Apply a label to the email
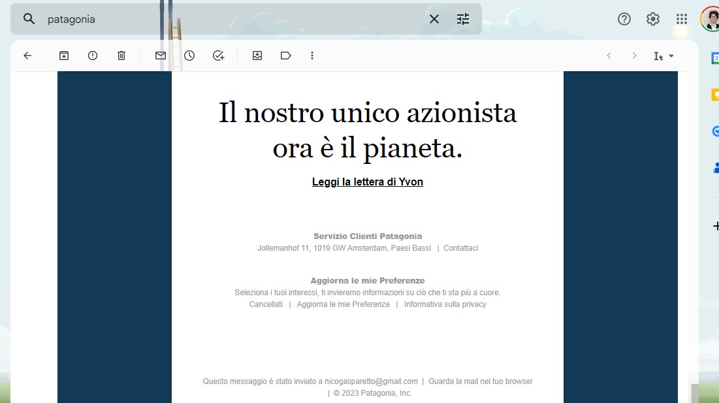Screen dimensions: 719x403 [285, 56]
